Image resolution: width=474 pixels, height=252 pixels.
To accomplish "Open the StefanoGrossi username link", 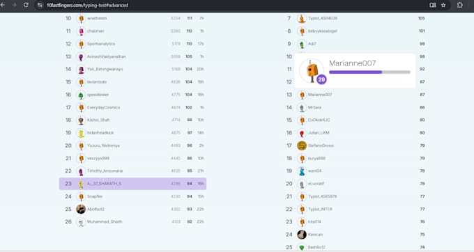I will 321,145.
